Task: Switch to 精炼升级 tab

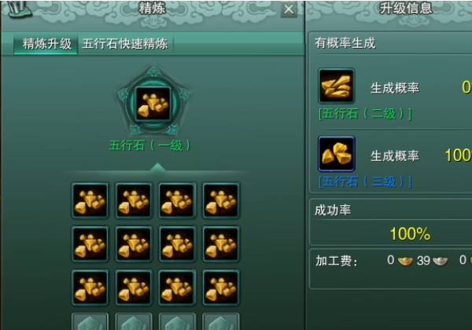Action: point(46,44)
